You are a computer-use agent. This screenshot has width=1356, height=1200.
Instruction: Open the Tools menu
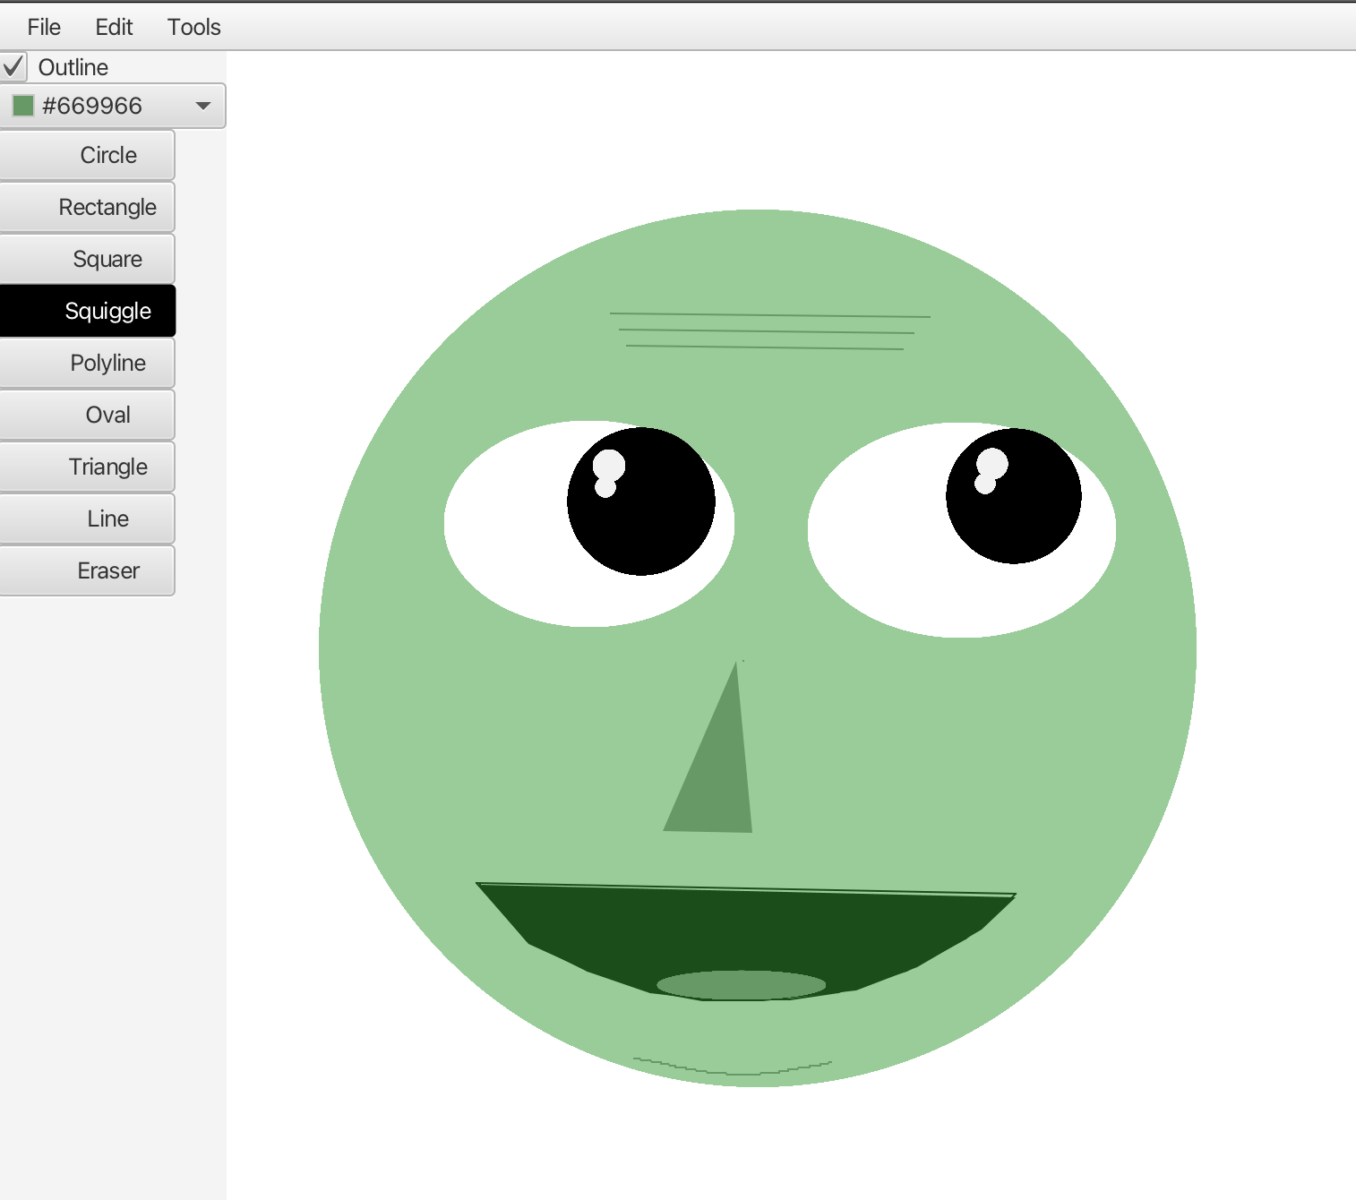193,27
